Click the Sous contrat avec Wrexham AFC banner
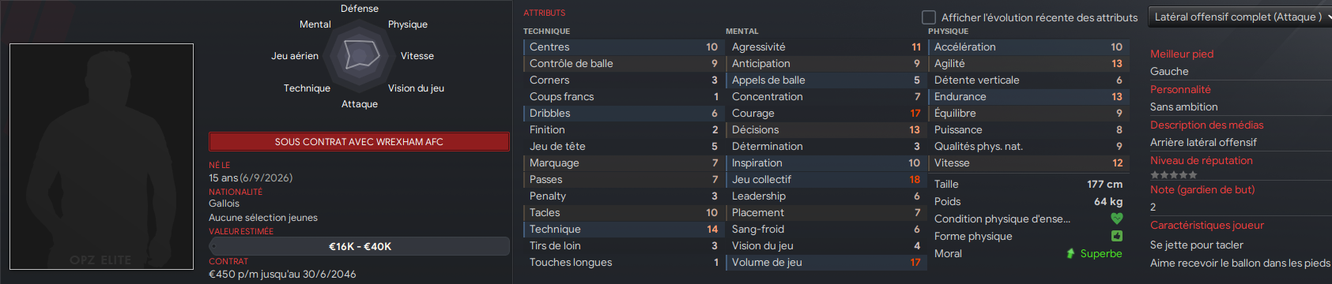Image resolution: width=1332 pixels, height=284 pixels. [359, 142]
